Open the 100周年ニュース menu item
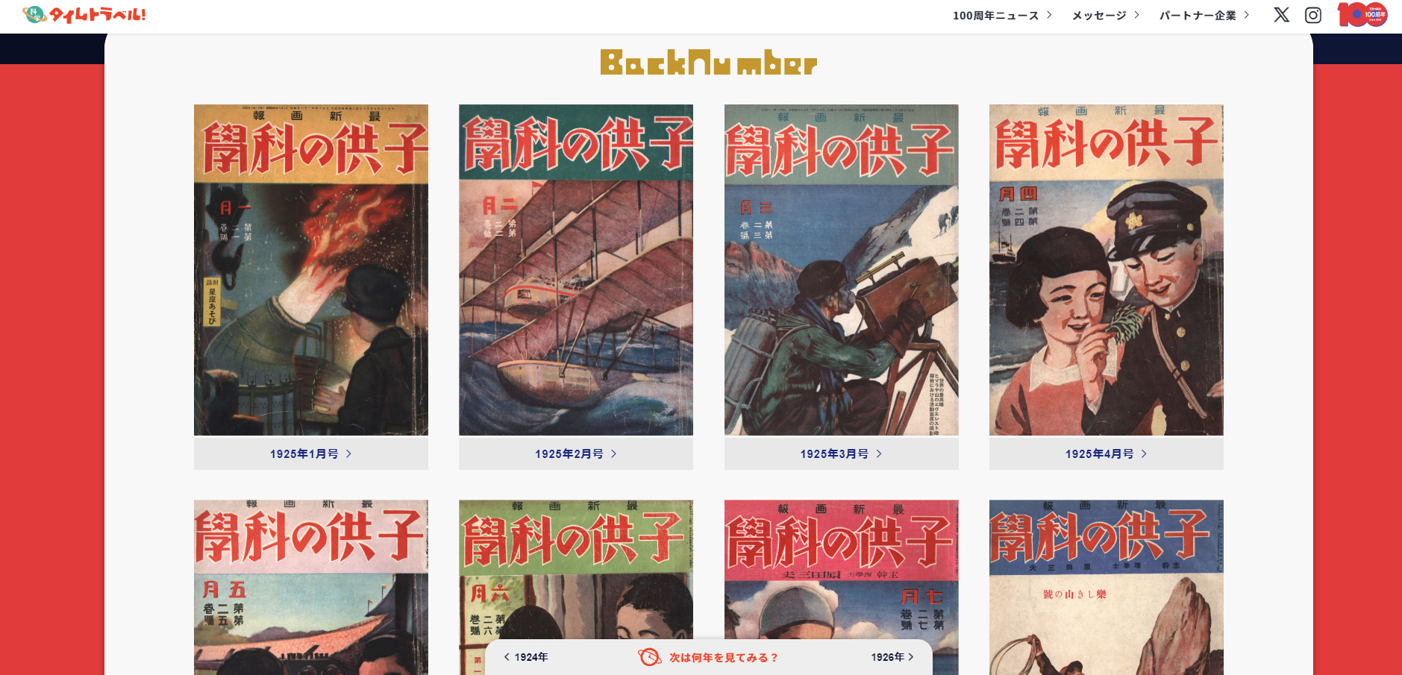Viewport: 1402px width, 675px height. (x=1002, y=15)
